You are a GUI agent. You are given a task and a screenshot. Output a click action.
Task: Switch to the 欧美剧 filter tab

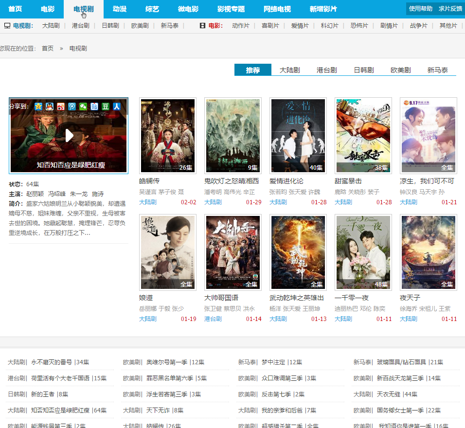coord(401,70)
